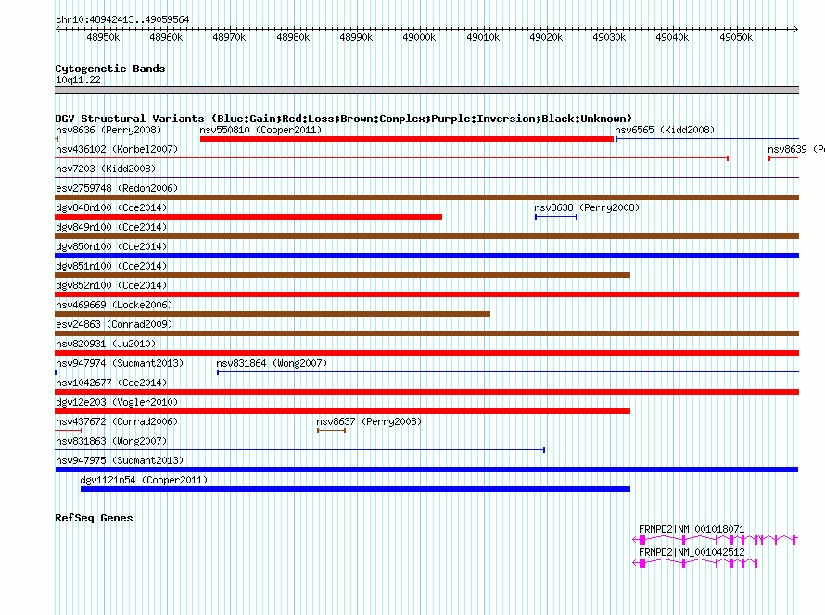Click the 48960k ruler tick label

coord(166,37)
